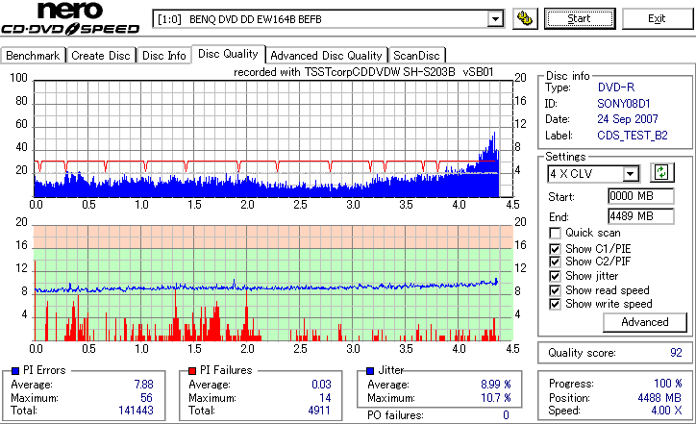
Task: Click the PI Failures average 0.03
Action: tap(321, 384)
